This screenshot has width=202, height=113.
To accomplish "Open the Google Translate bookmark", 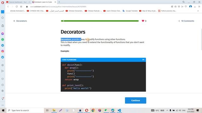I will coord(130,11).
